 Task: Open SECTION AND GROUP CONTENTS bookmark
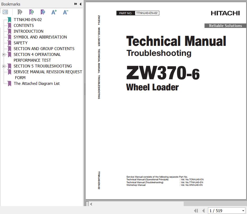click(44, 49)
